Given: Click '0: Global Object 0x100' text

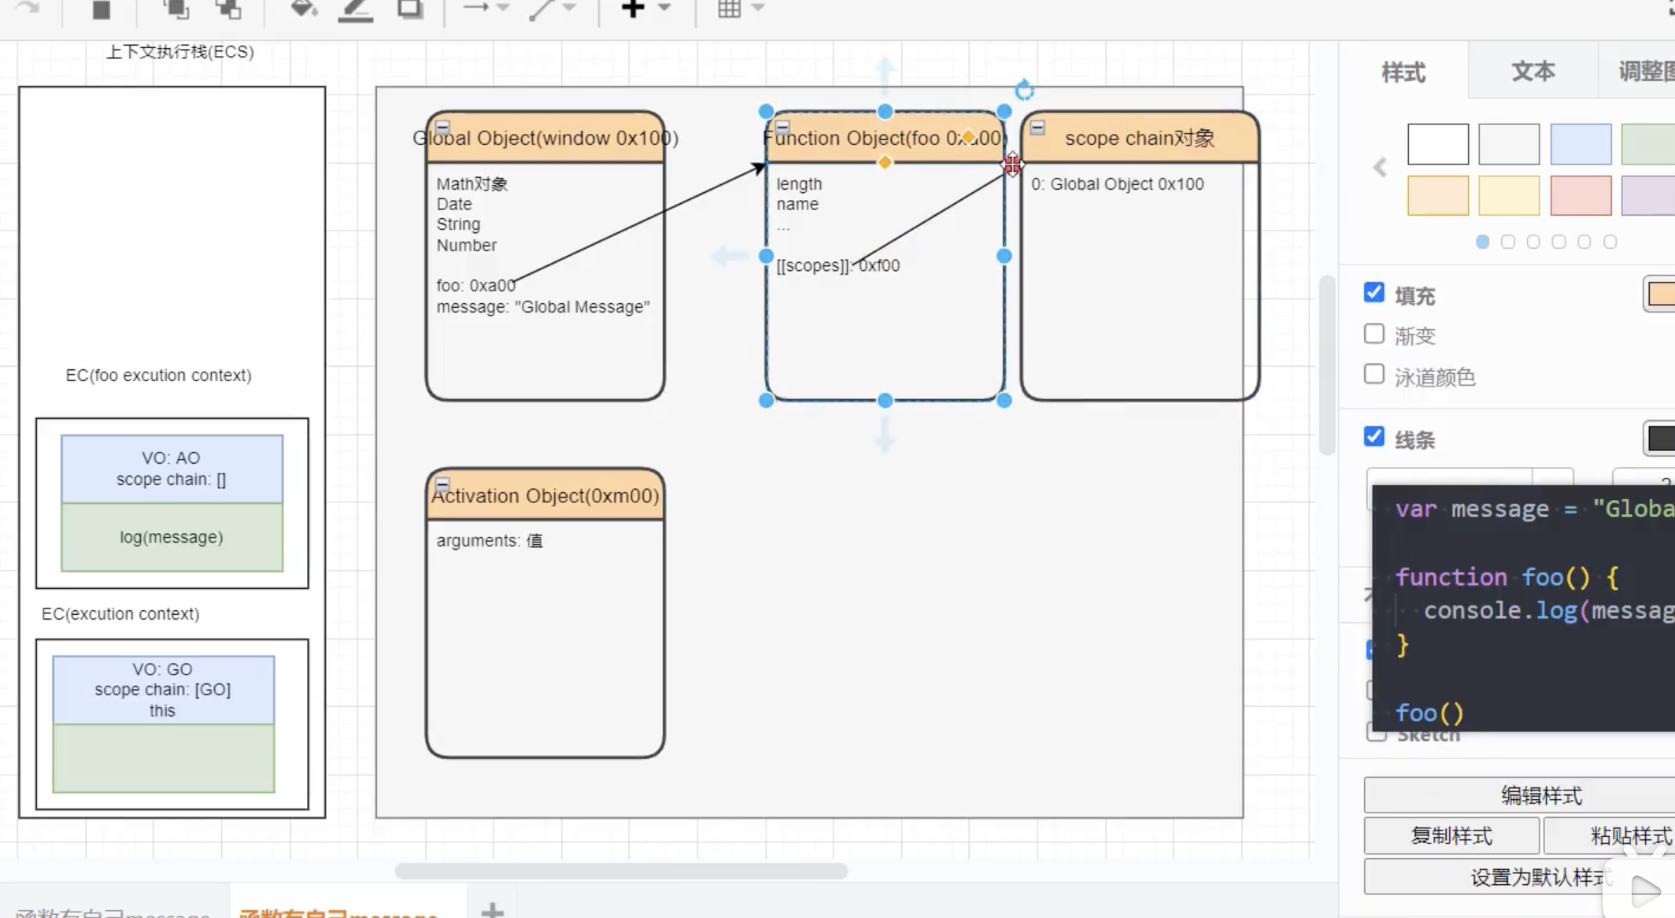Looking at the screenshot, I should tap(1117, 184).
